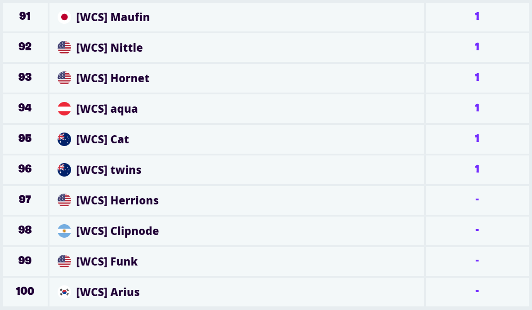Click the [WCS] aqua player name

107,109
